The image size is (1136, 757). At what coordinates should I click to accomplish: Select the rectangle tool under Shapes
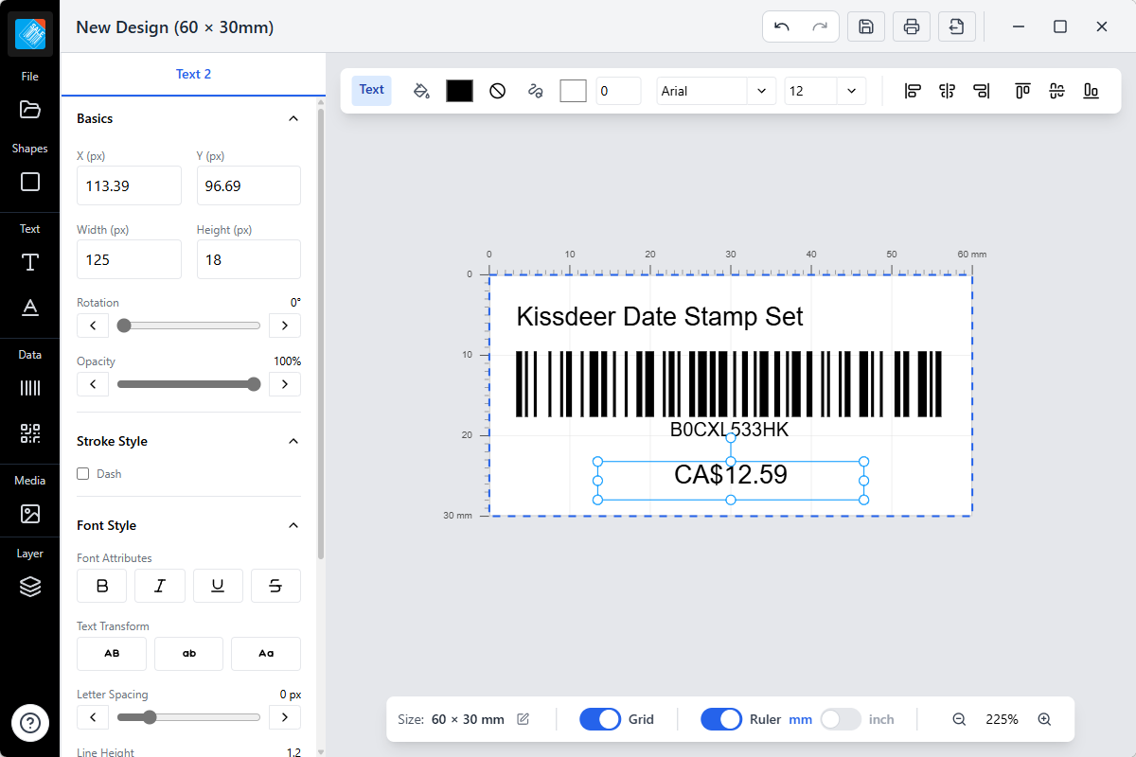30,182
